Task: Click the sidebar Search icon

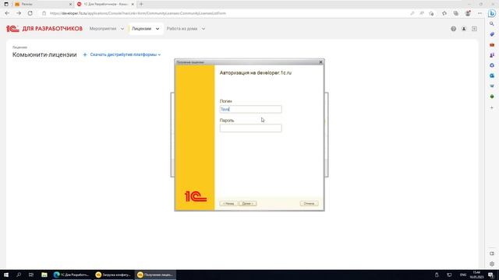Action: (492, 24)
